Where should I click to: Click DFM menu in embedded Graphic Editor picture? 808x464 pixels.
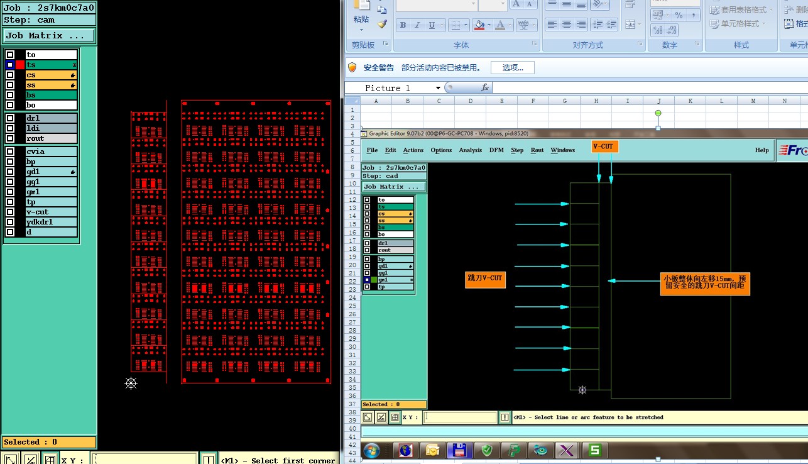pos(496,150)
